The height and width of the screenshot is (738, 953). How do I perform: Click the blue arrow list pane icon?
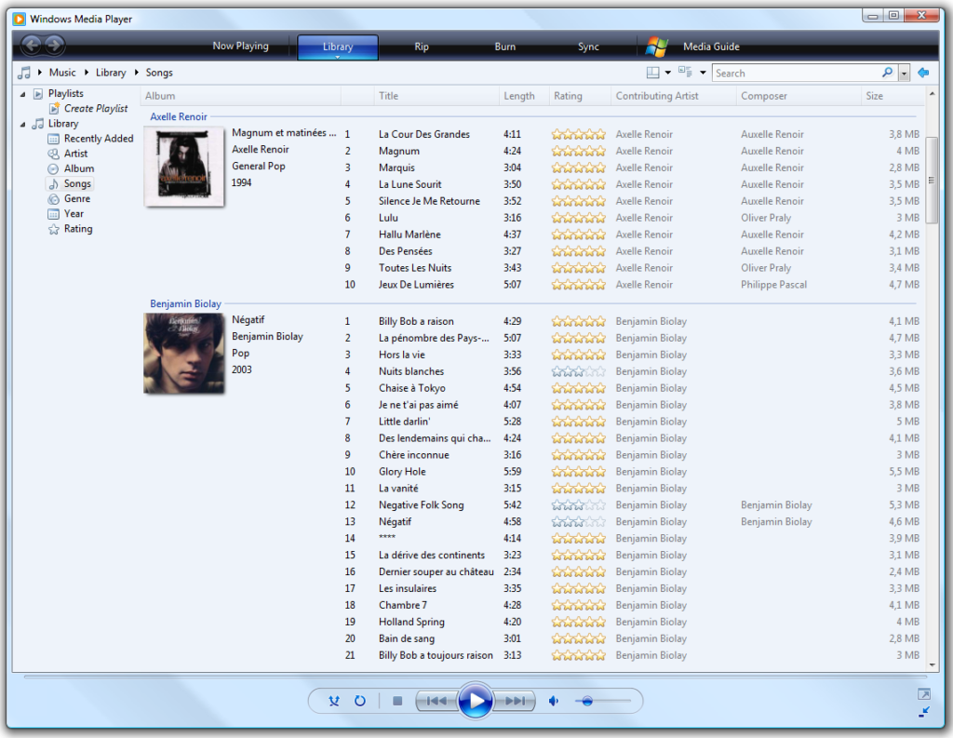point(923,73)
